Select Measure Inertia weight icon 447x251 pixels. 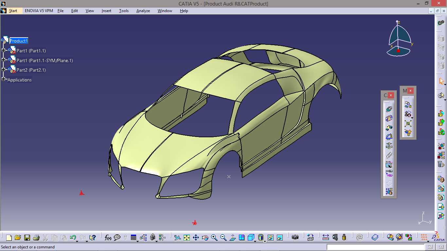(344, 238)
